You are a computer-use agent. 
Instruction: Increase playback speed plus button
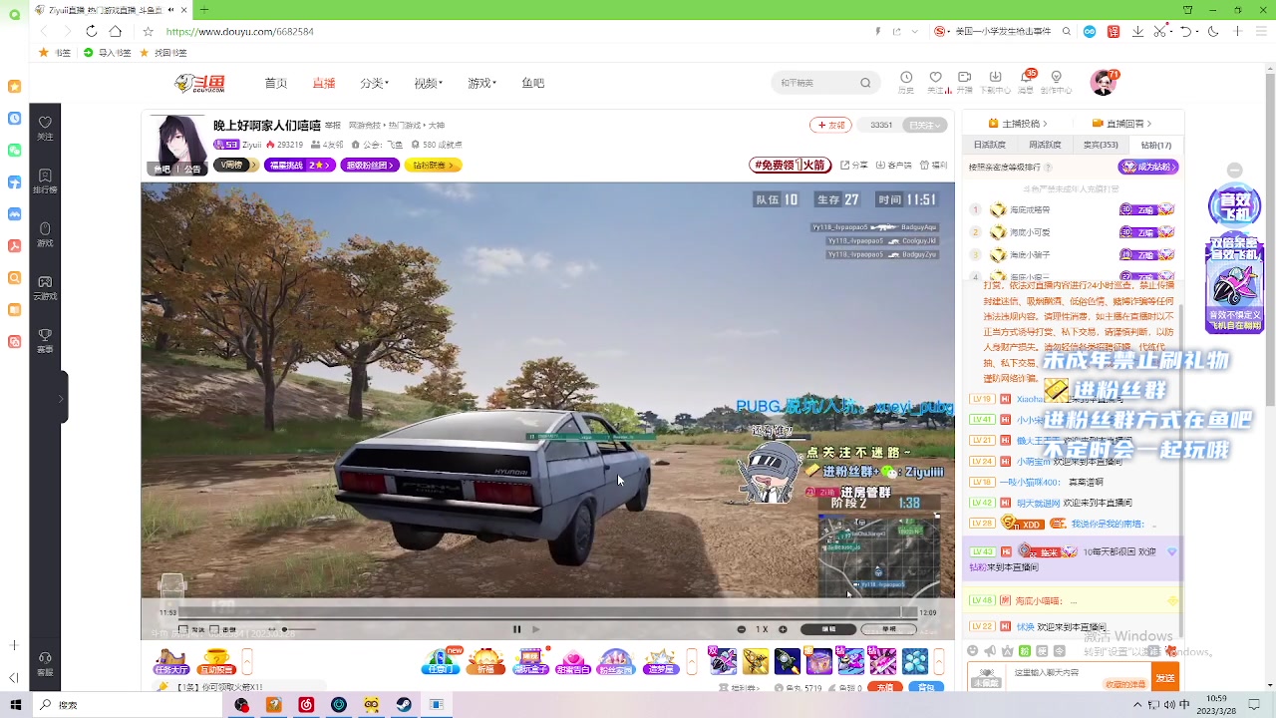(x=783, y=629)
